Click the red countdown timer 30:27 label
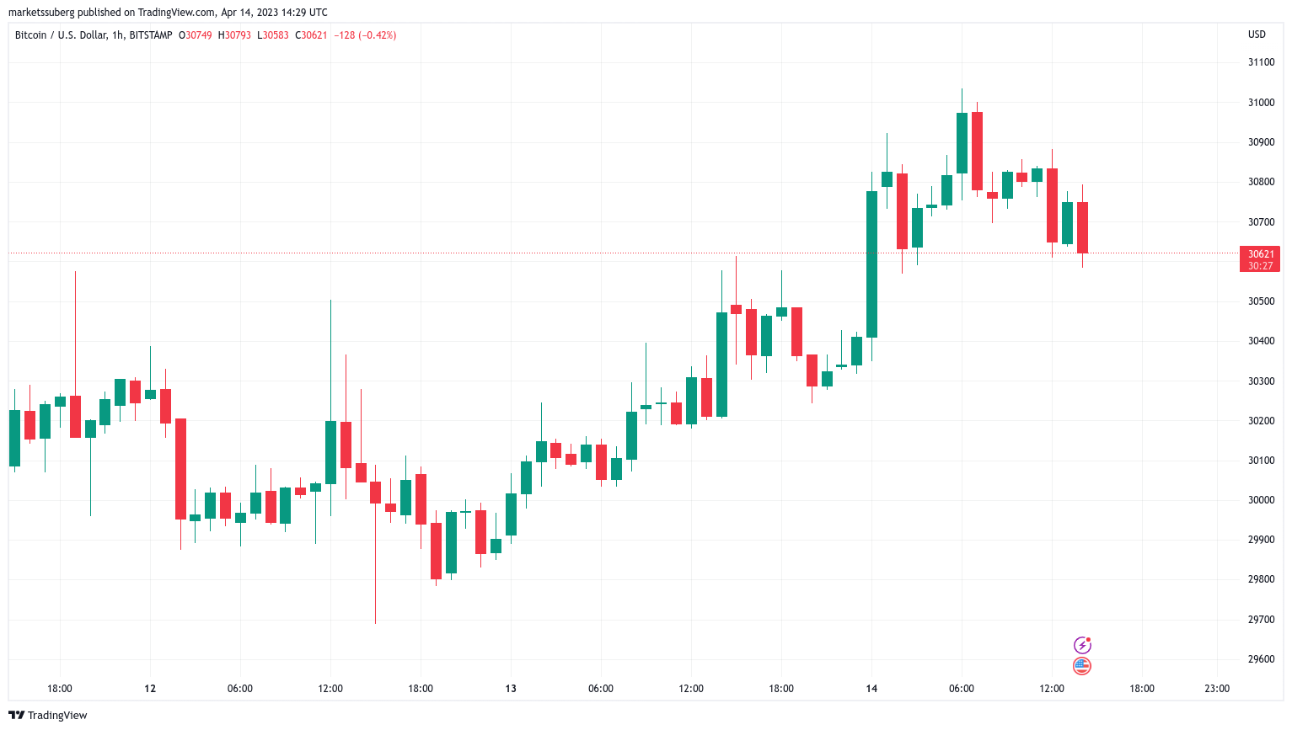Viewport: 1292px width, 730px height. pos(1260,266)
